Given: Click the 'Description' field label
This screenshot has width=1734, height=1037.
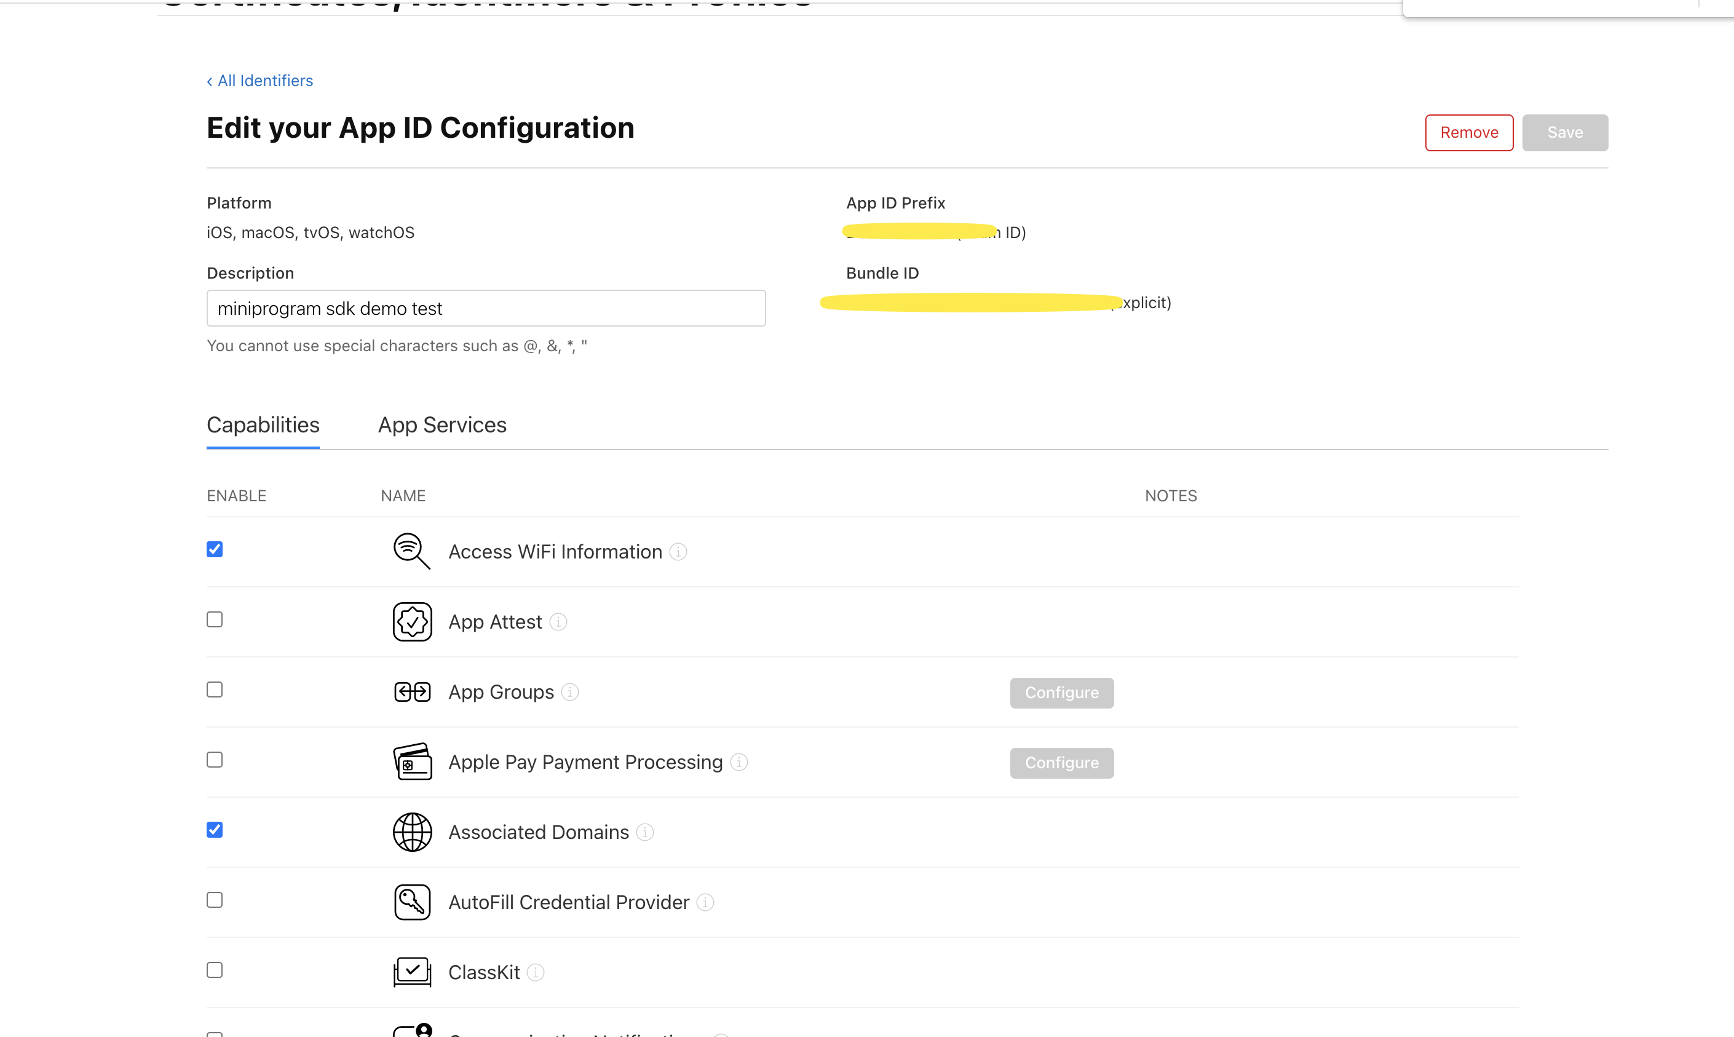Looking at the screenshot, I should pyautogui.click(x=250, y=273).
